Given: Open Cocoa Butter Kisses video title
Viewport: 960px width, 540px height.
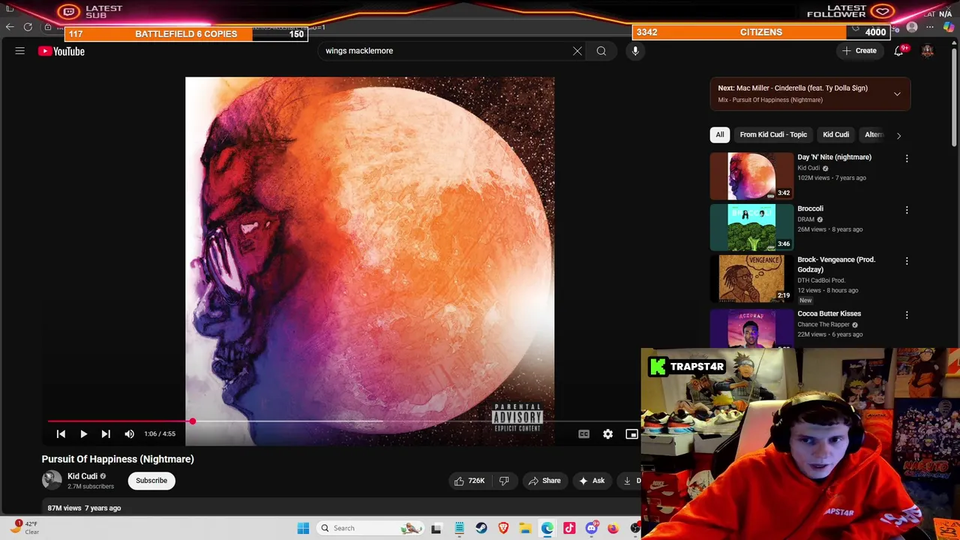Looking at the screenshot, I should [829, 313].
